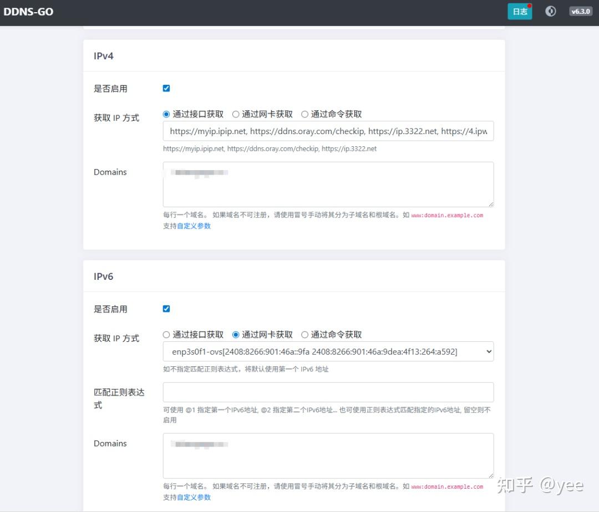
Task: Select IPv6 通过网卡获取 radio option
Action: pyautogui.click(x=236, y=335)
